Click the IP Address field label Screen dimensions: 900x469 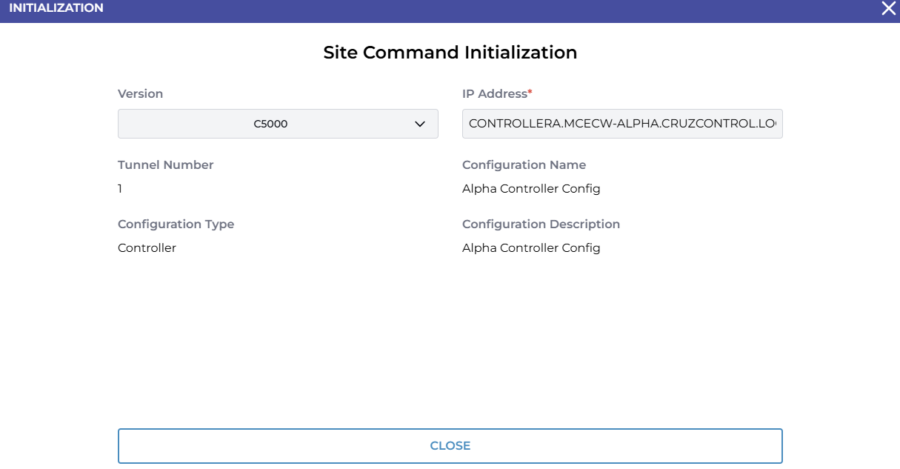pyautogui.click(x=494, y=94)
